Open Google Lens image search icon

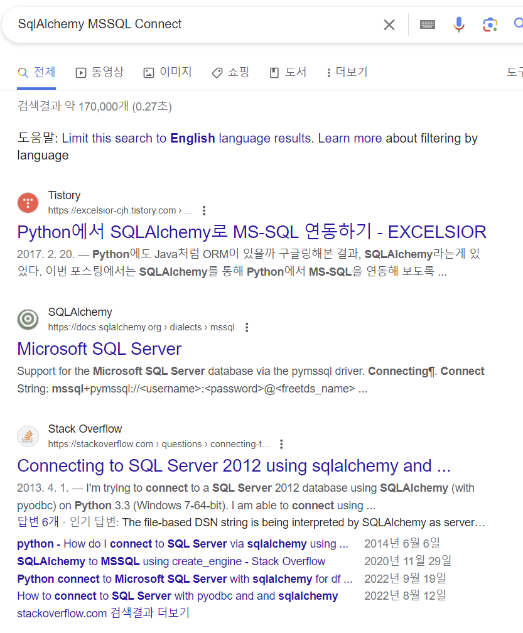[490, 24]
